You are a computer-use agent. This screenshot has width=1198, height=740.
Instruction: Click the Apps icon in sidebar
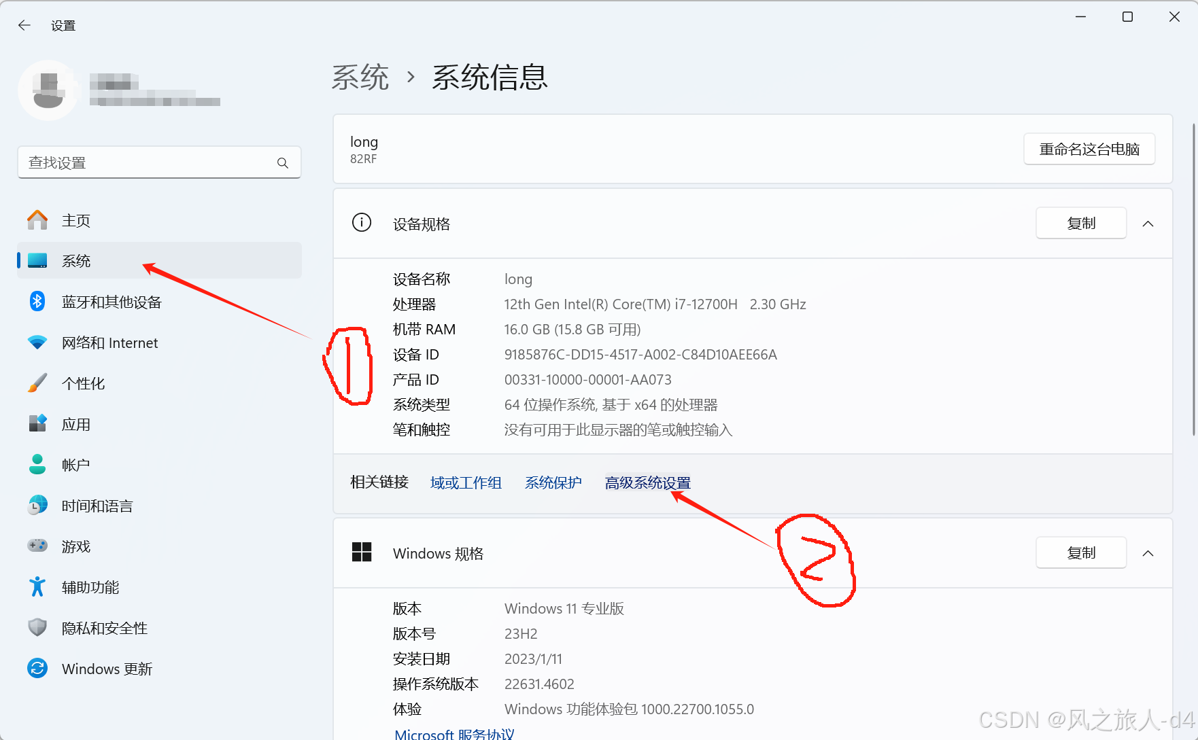37,424
